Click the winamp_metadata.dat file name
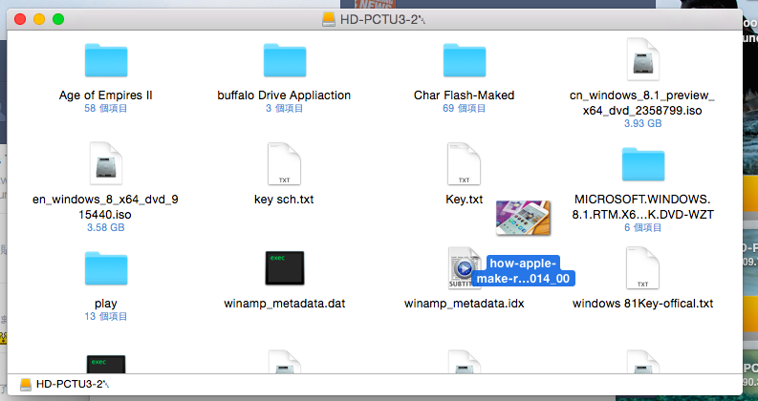 pyautogui.click(x=285, y=304)
